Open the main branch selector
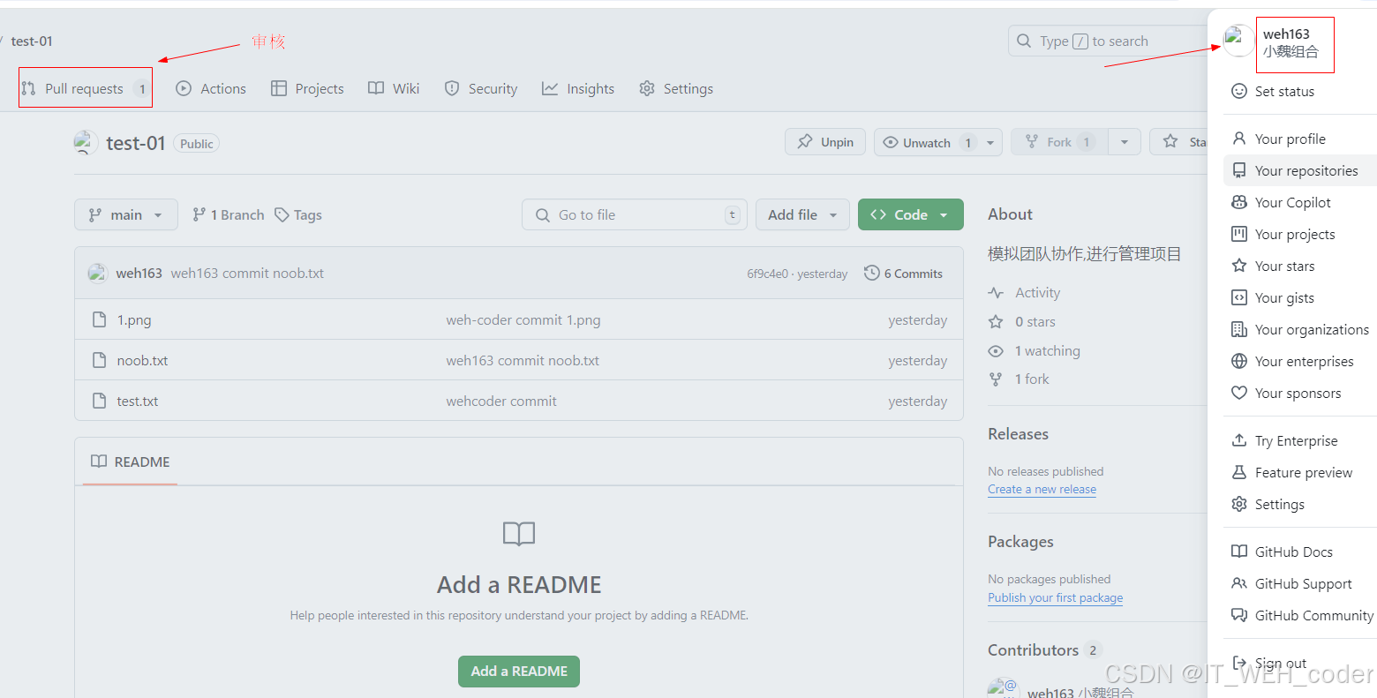 pyautogui.click(x=126, y=214)
